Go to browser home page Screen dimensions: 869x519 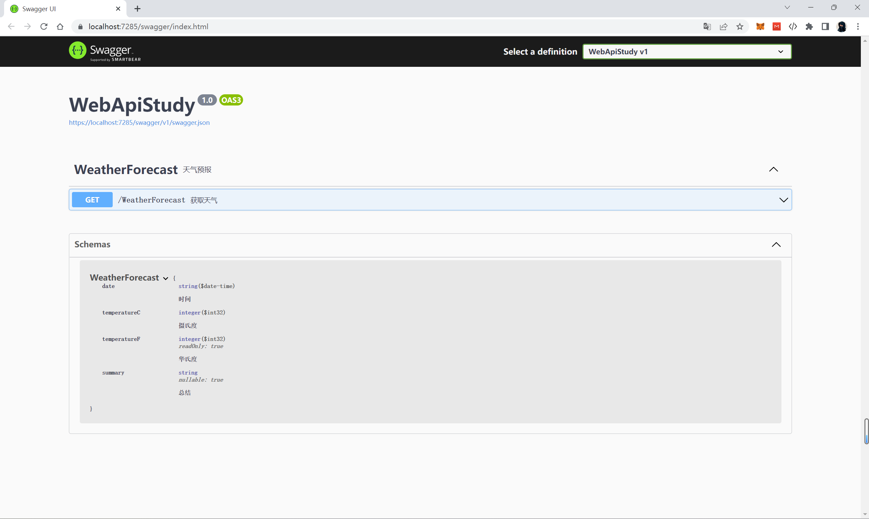point(60,26)
